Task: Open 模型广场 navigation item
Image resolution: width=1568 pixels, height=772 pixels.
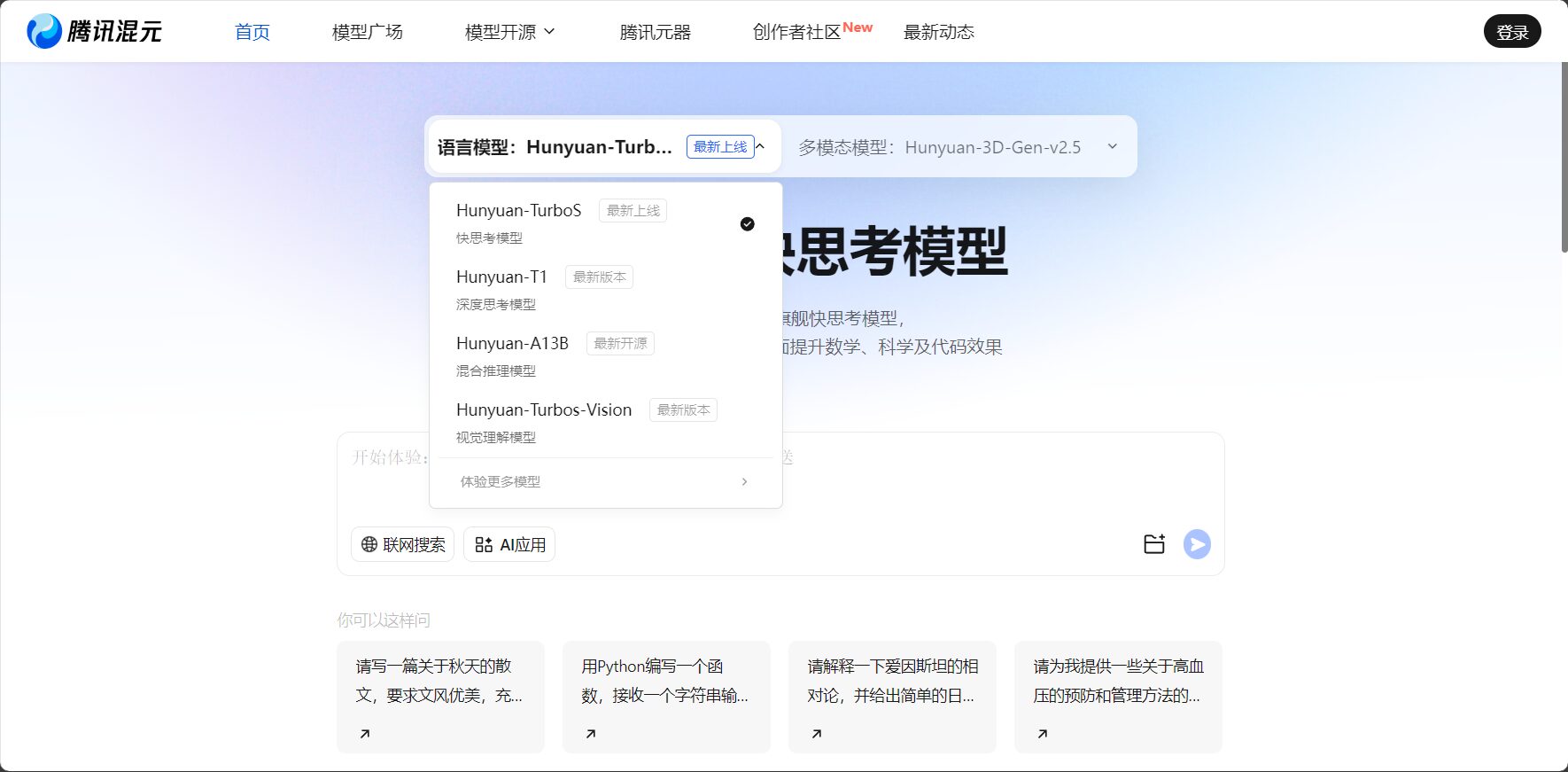Action: tap(368, 32)
